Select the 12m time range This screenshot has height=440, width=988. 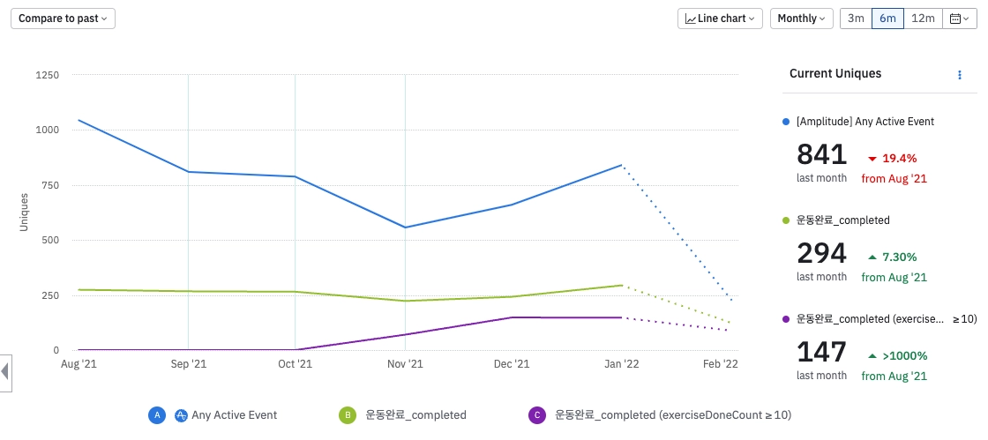[923, 19]
